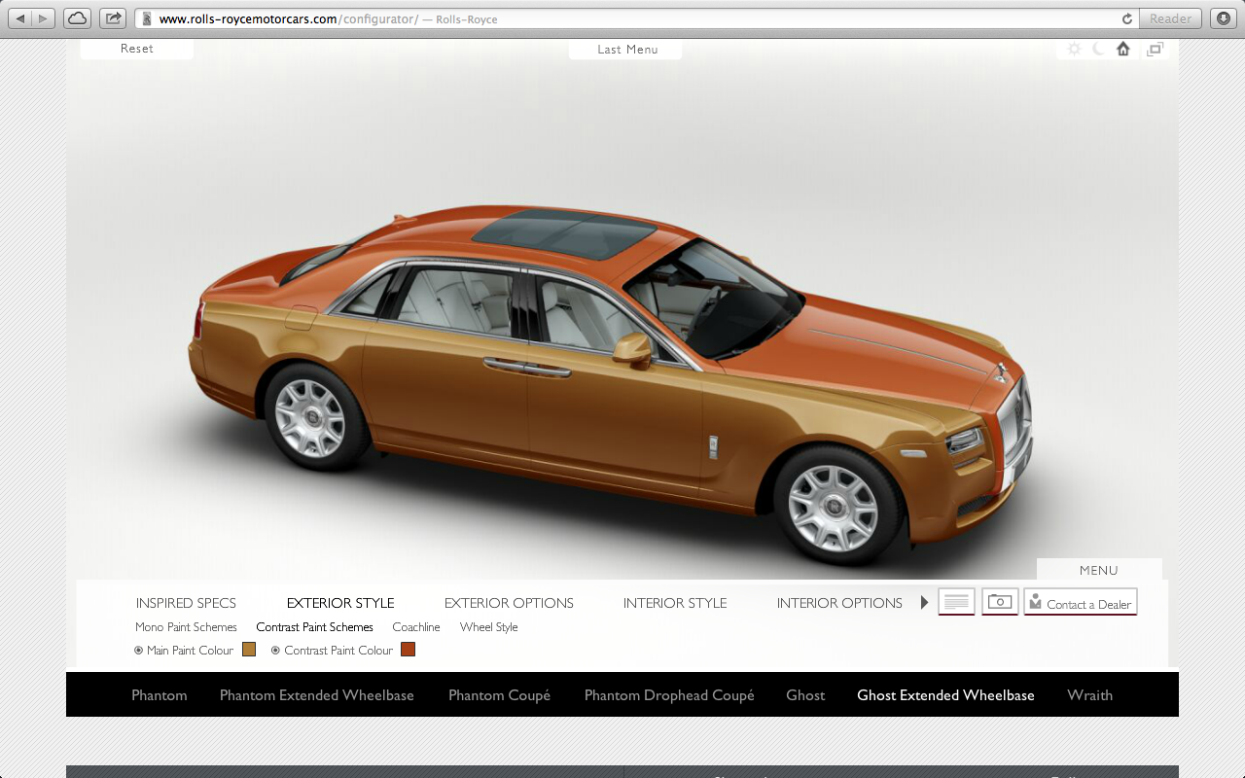The height and width of the screenshot is (778, 1245).
Task: Choose the Phantom Coupé model
Action: [499, 695]
